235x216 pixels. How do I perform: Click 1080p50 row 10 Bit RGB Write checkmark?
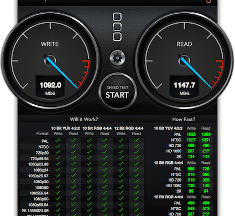[x=89, y=199]
